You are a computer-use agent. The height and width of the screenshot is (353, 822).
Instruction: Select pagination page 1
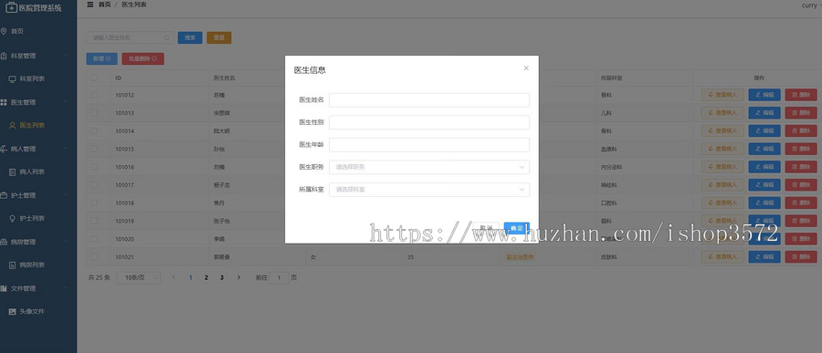pyautogui.click(x=190, y=277)
